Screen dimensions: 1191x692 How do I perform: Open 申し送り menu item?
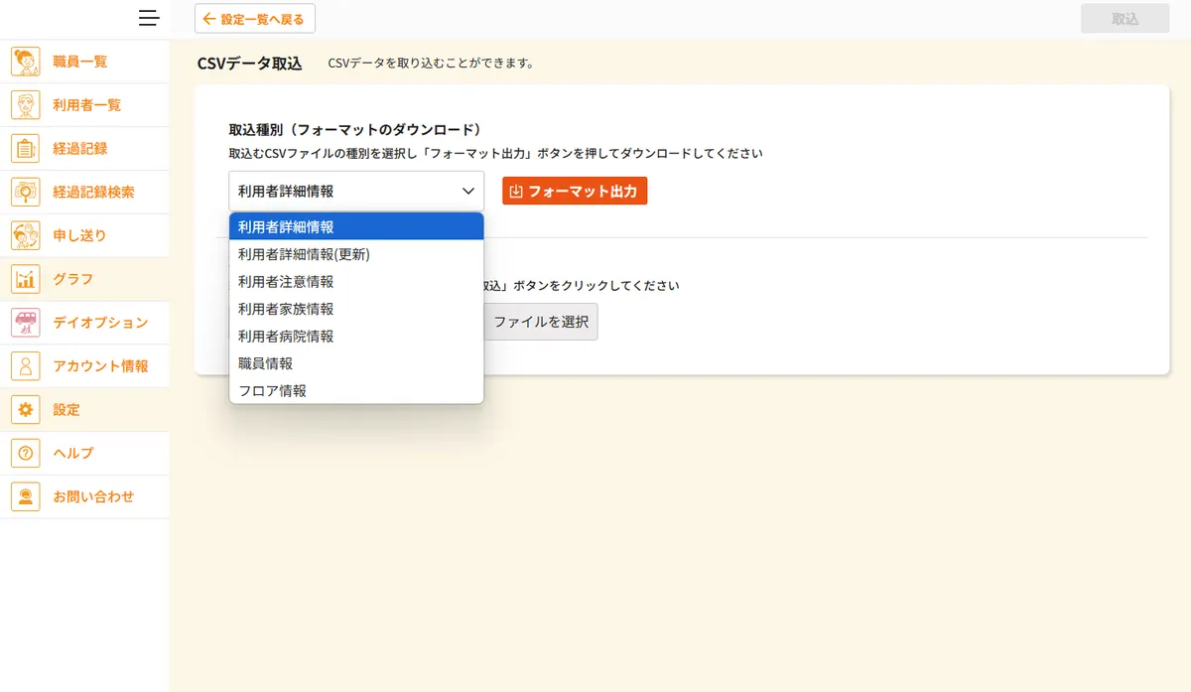[x=84, y=236]
